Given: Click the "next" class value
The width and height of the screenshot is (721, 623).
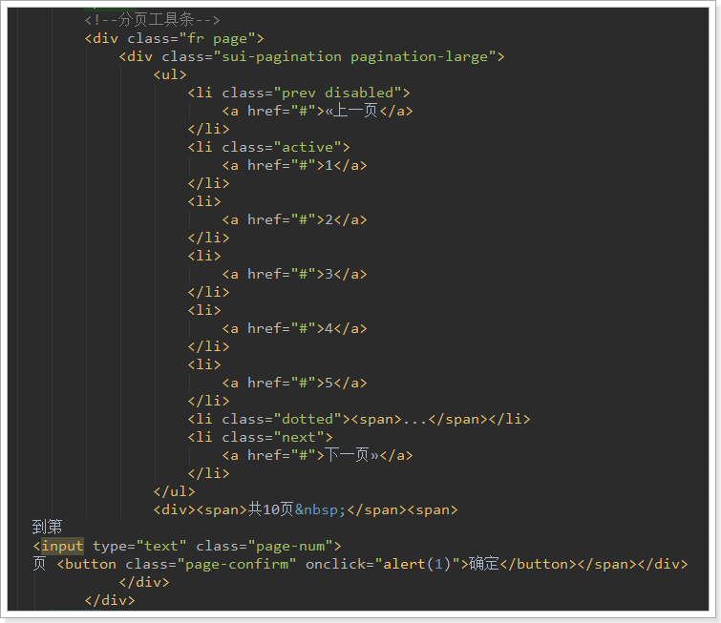Looking at the screenshot, I should [x=299, y=437].
